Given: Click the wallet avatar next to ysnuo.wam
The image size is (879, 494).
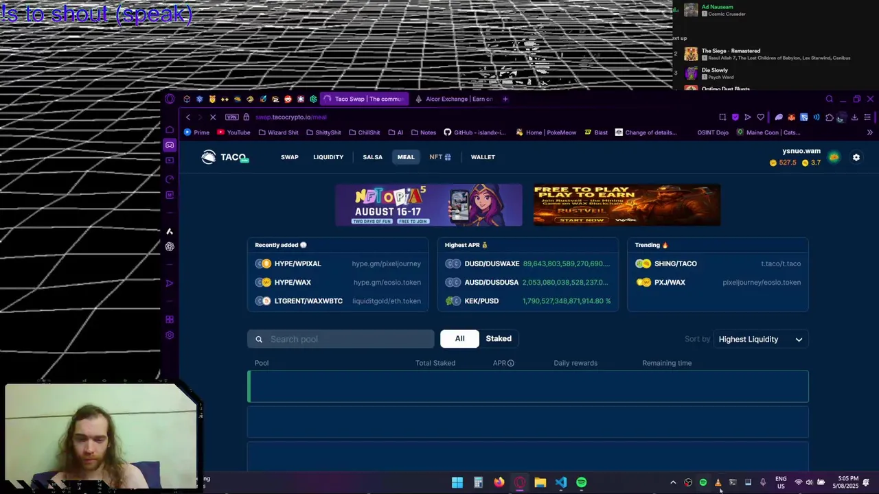Looking at the screenshot, I should pyautogui.click(x=834, y=157).
